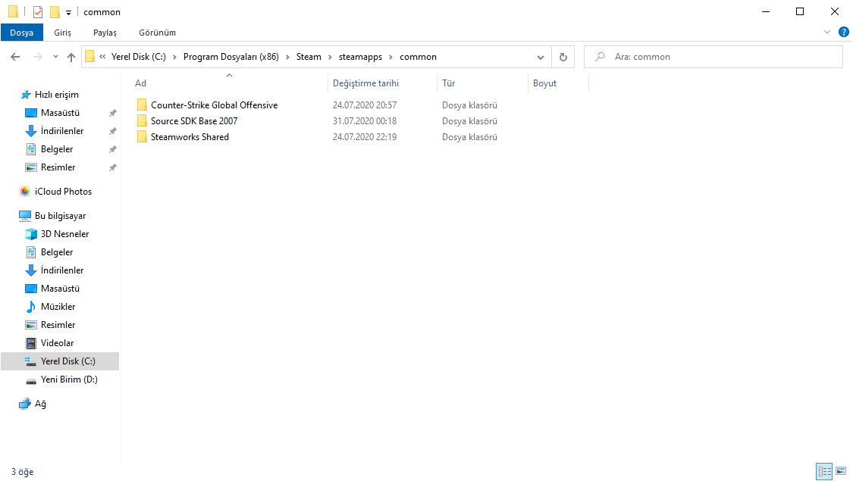Open the recent locations dropdown arrow
Screen dimensions: 853x481
pos(55,57)
